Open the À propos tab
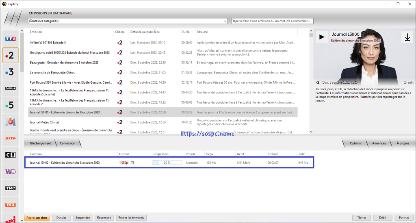Screen dimensions: 416x223 [x=403, y=143]
